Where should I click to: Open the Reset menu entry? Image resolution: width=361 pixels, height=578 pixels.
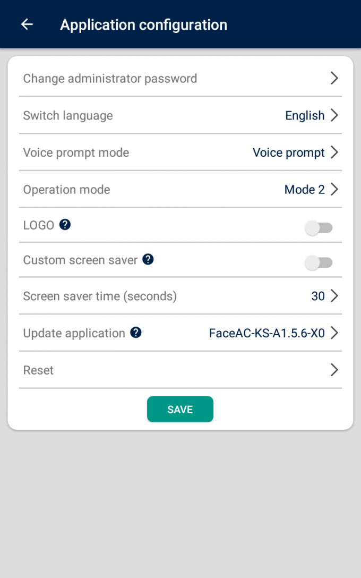click(x=38, y=370)
